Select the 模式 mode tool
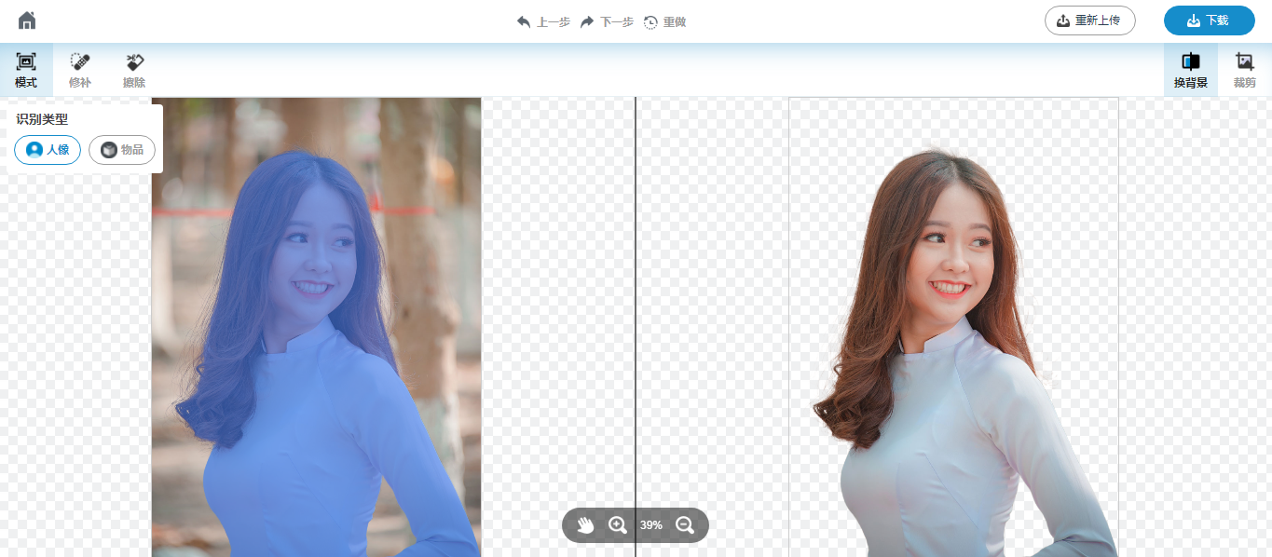Image resolution: width=1272 pixels, height=557 pixels. (26, 70)
